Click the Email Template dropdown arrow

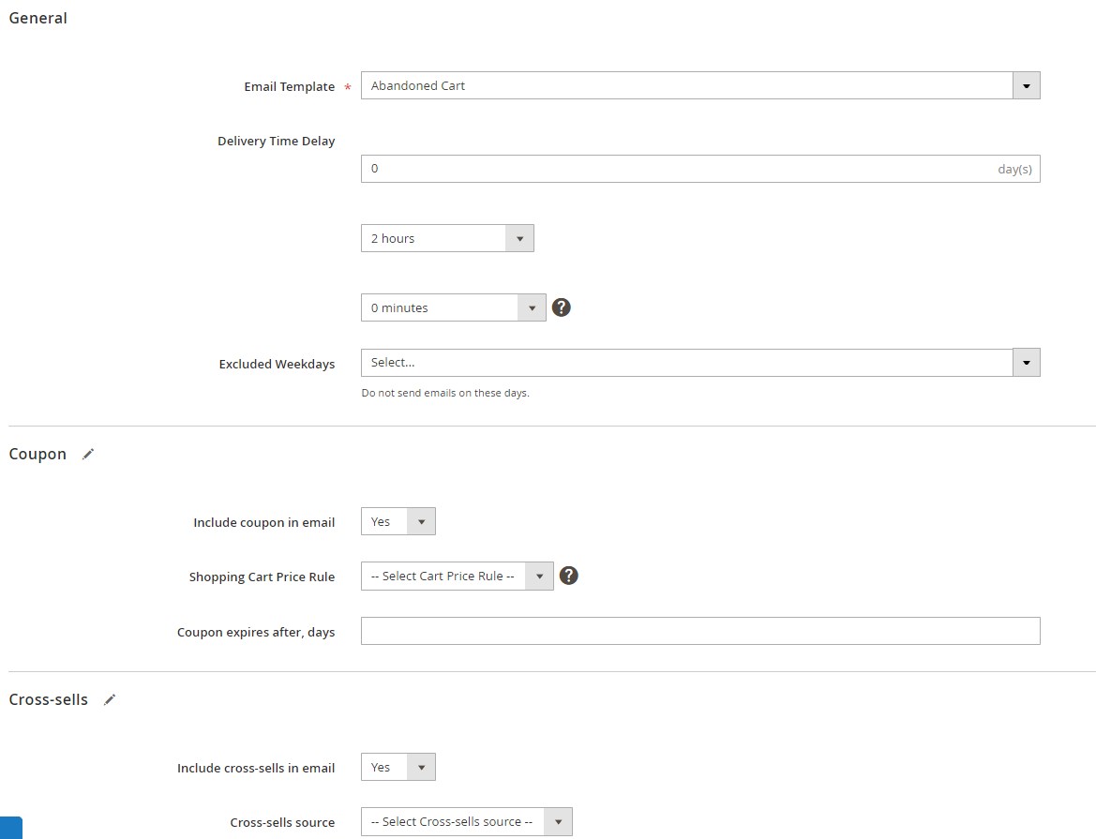click(x=1026, y=85)
